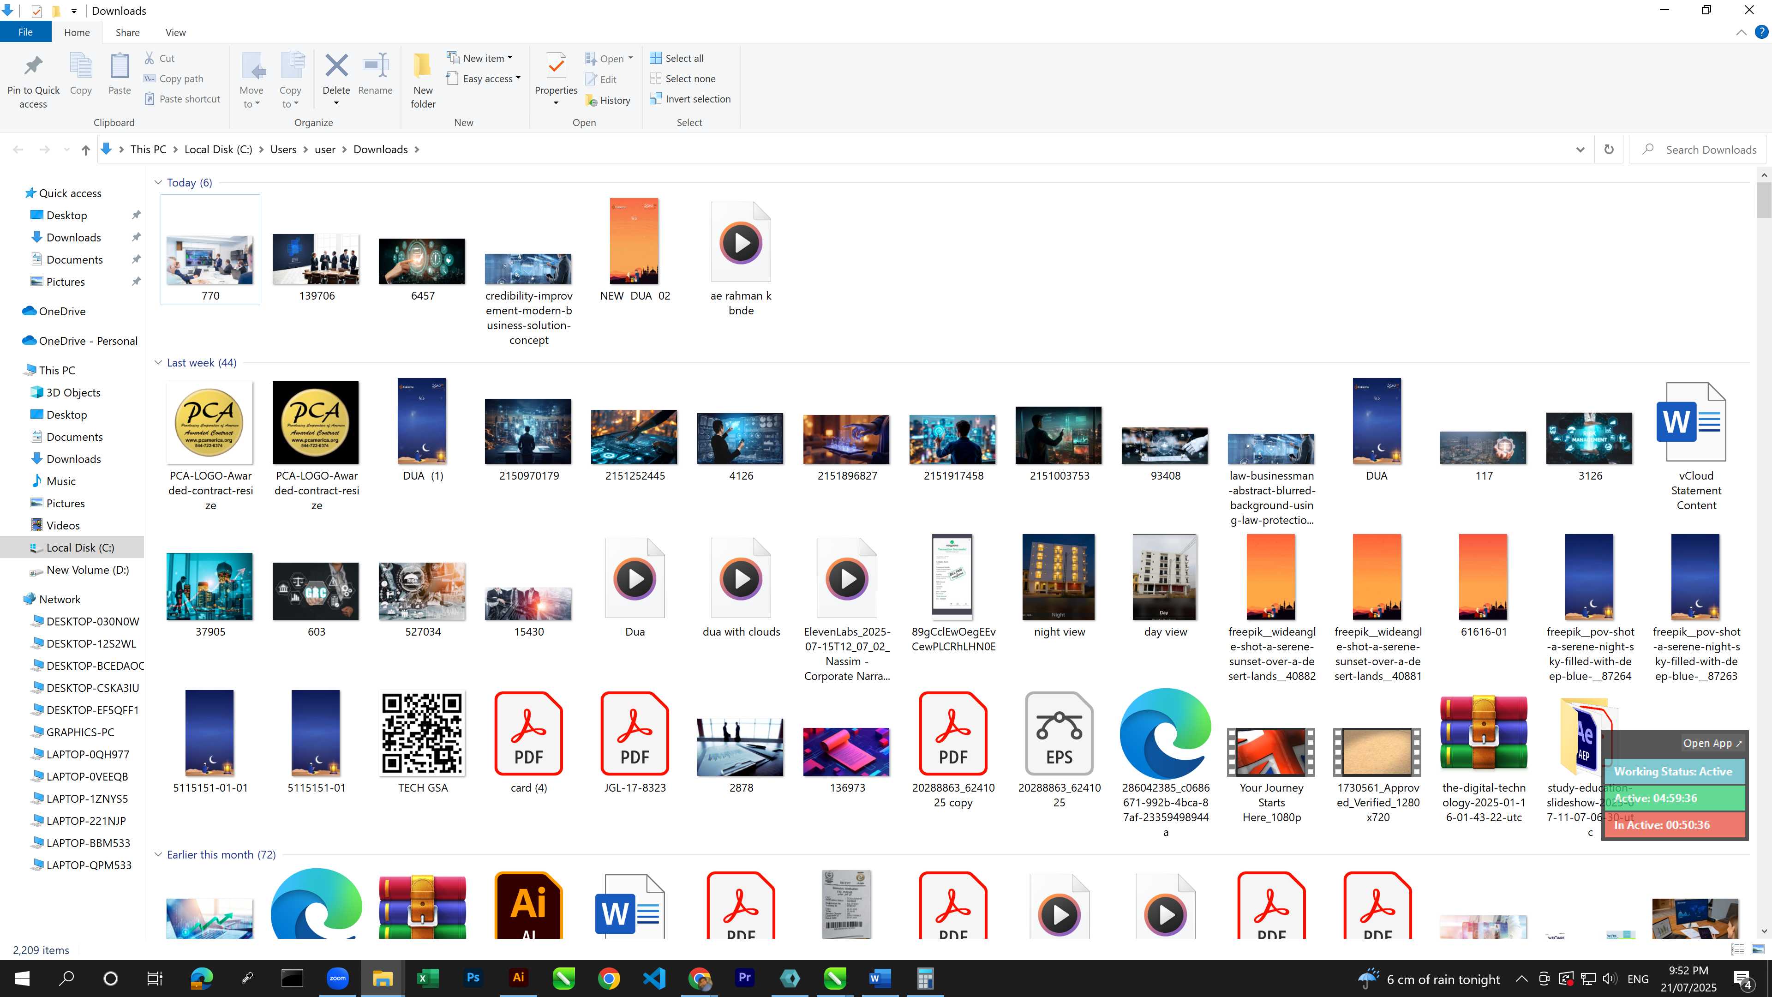Open Photoshop from the taskbar
The image size is (1772, 997).
point(473,978)
